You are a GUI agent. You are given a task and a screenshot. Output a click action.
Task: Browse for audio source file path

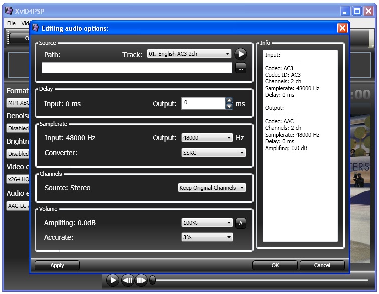[241, 68]
